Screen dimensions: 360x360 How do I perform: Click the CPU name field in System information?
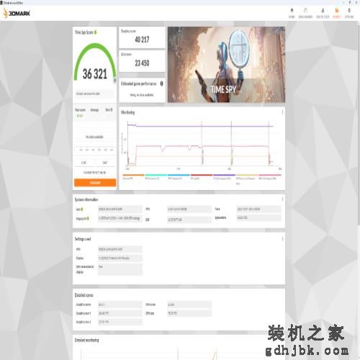click(189, 210)
